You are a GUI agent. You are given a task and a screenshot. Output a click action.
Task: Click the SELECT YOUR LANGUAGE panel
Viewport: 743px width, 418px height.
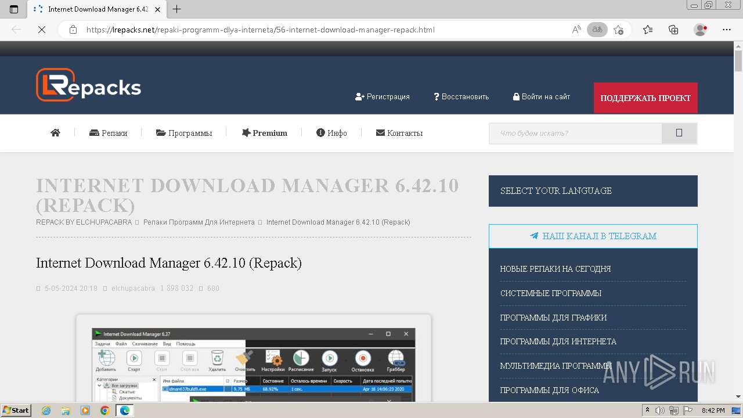(x=593, y=191)
